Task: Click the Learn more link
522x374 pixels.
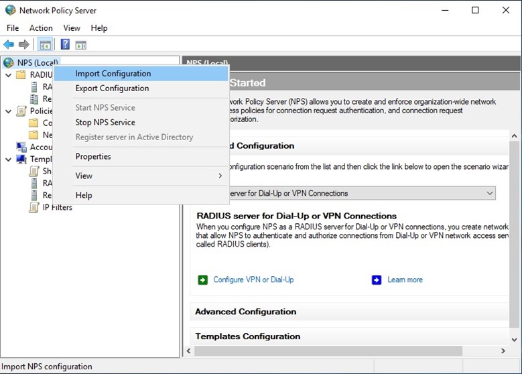Action: tap(405, 279)
